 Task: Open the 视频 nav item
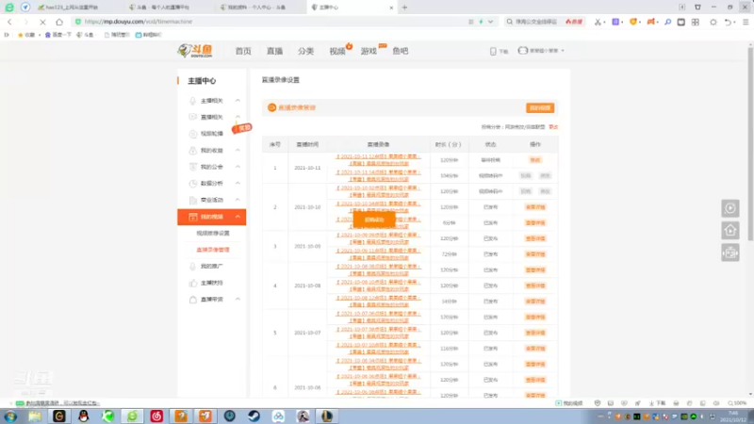click(337, 51)
